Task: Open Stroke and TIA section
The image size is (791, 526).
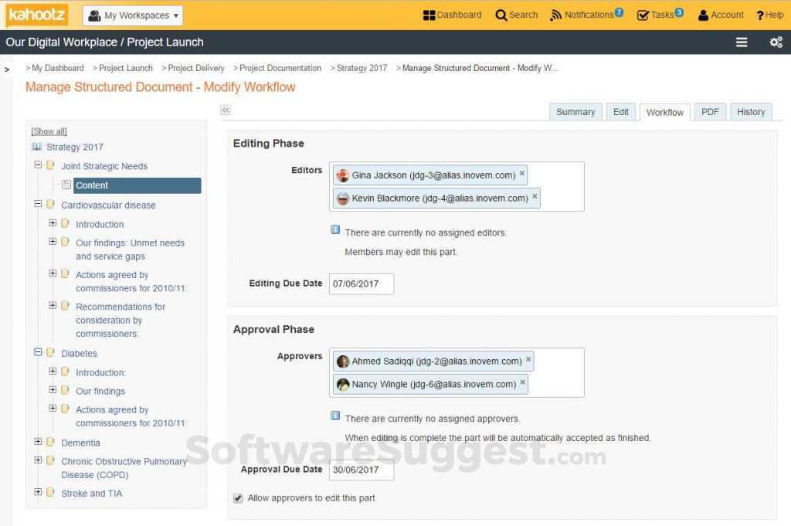Action: coord(91,494)
